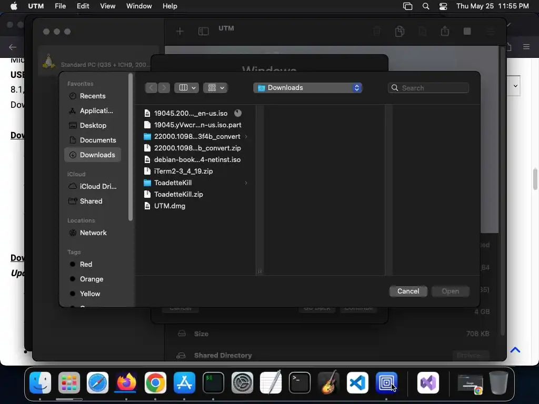The width and height of the screenshot is (539, 404).
Task: Click the column resize handle in file browser
Action: coord(259,271)
